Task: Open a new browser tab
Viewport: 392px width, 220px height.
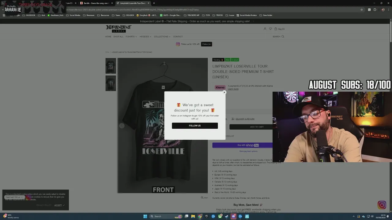Action: click(x=154, y=3)
